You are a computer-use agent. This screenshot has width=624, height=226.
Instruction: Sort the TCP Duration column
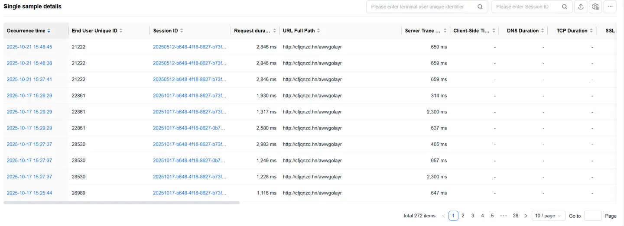(x=591, y=31)
